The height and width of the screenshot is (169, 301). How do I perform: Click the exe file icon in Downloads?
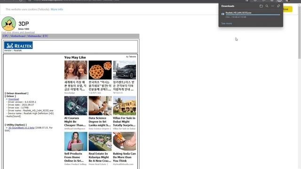pyautogui.click(x=222, y=14)
